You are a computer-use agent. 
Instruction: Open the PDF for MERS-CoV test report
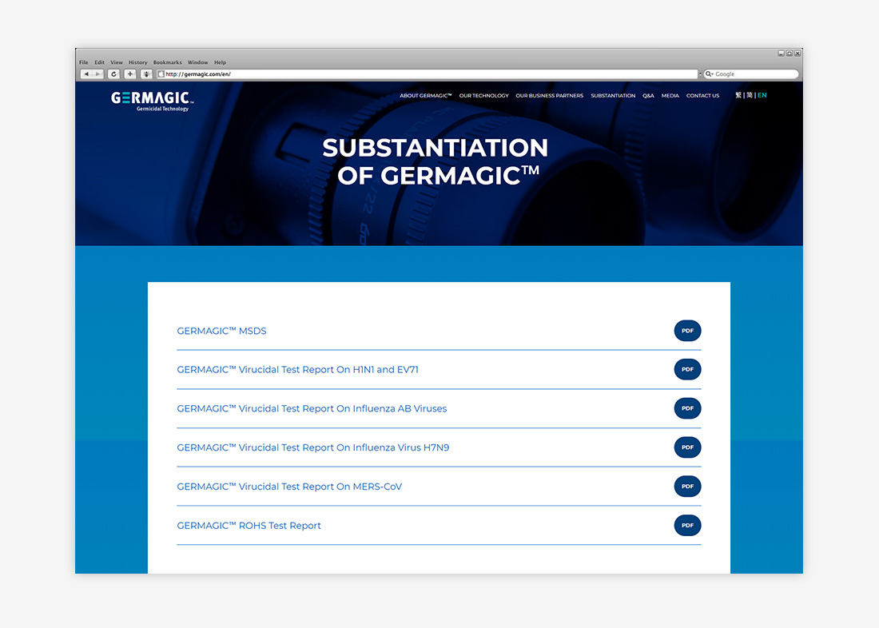point(687,486)
